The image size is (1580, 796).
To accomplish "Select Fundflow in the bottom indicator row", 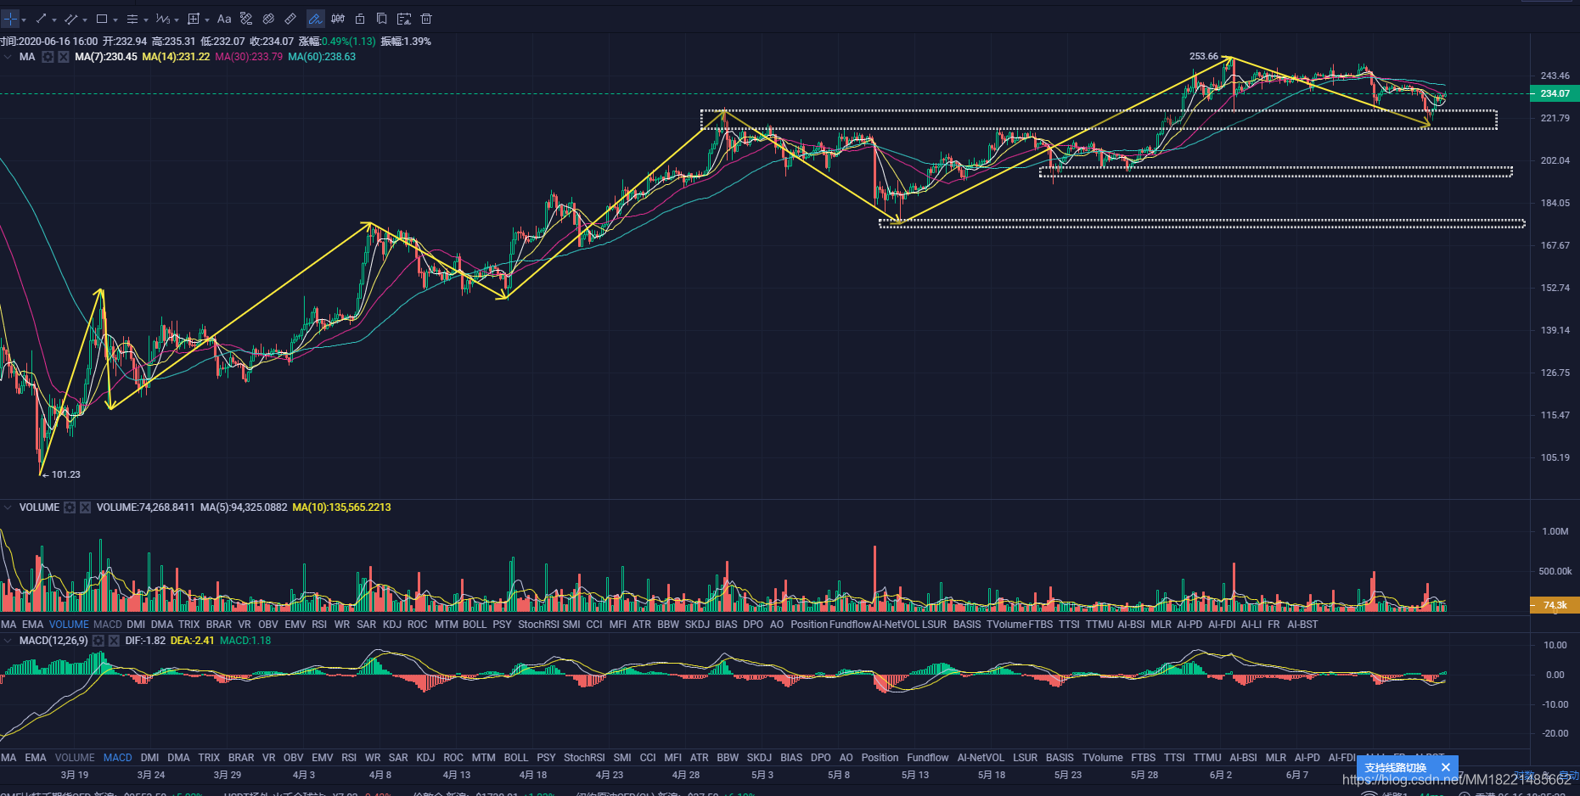I will coord(928,758).
